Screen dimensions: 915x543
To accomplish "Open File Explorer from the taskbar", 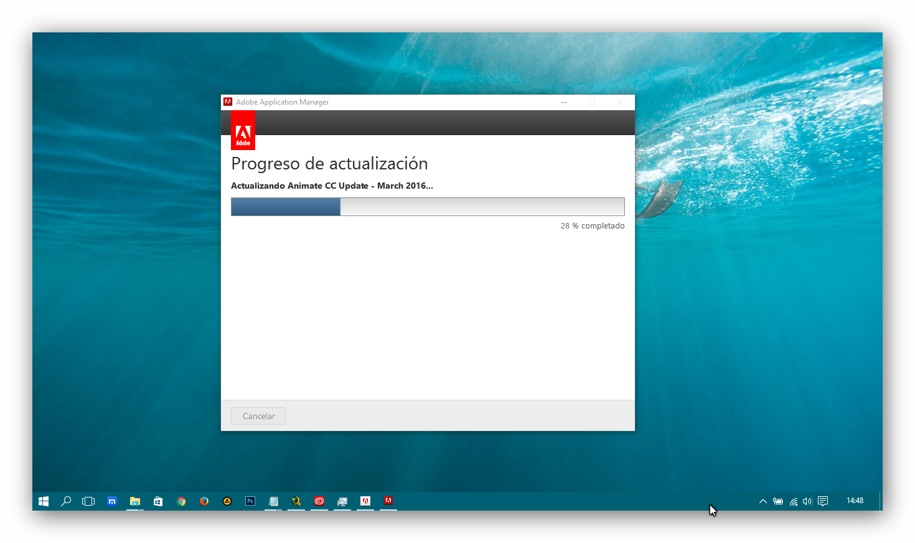I will click(x=135, y=501).
